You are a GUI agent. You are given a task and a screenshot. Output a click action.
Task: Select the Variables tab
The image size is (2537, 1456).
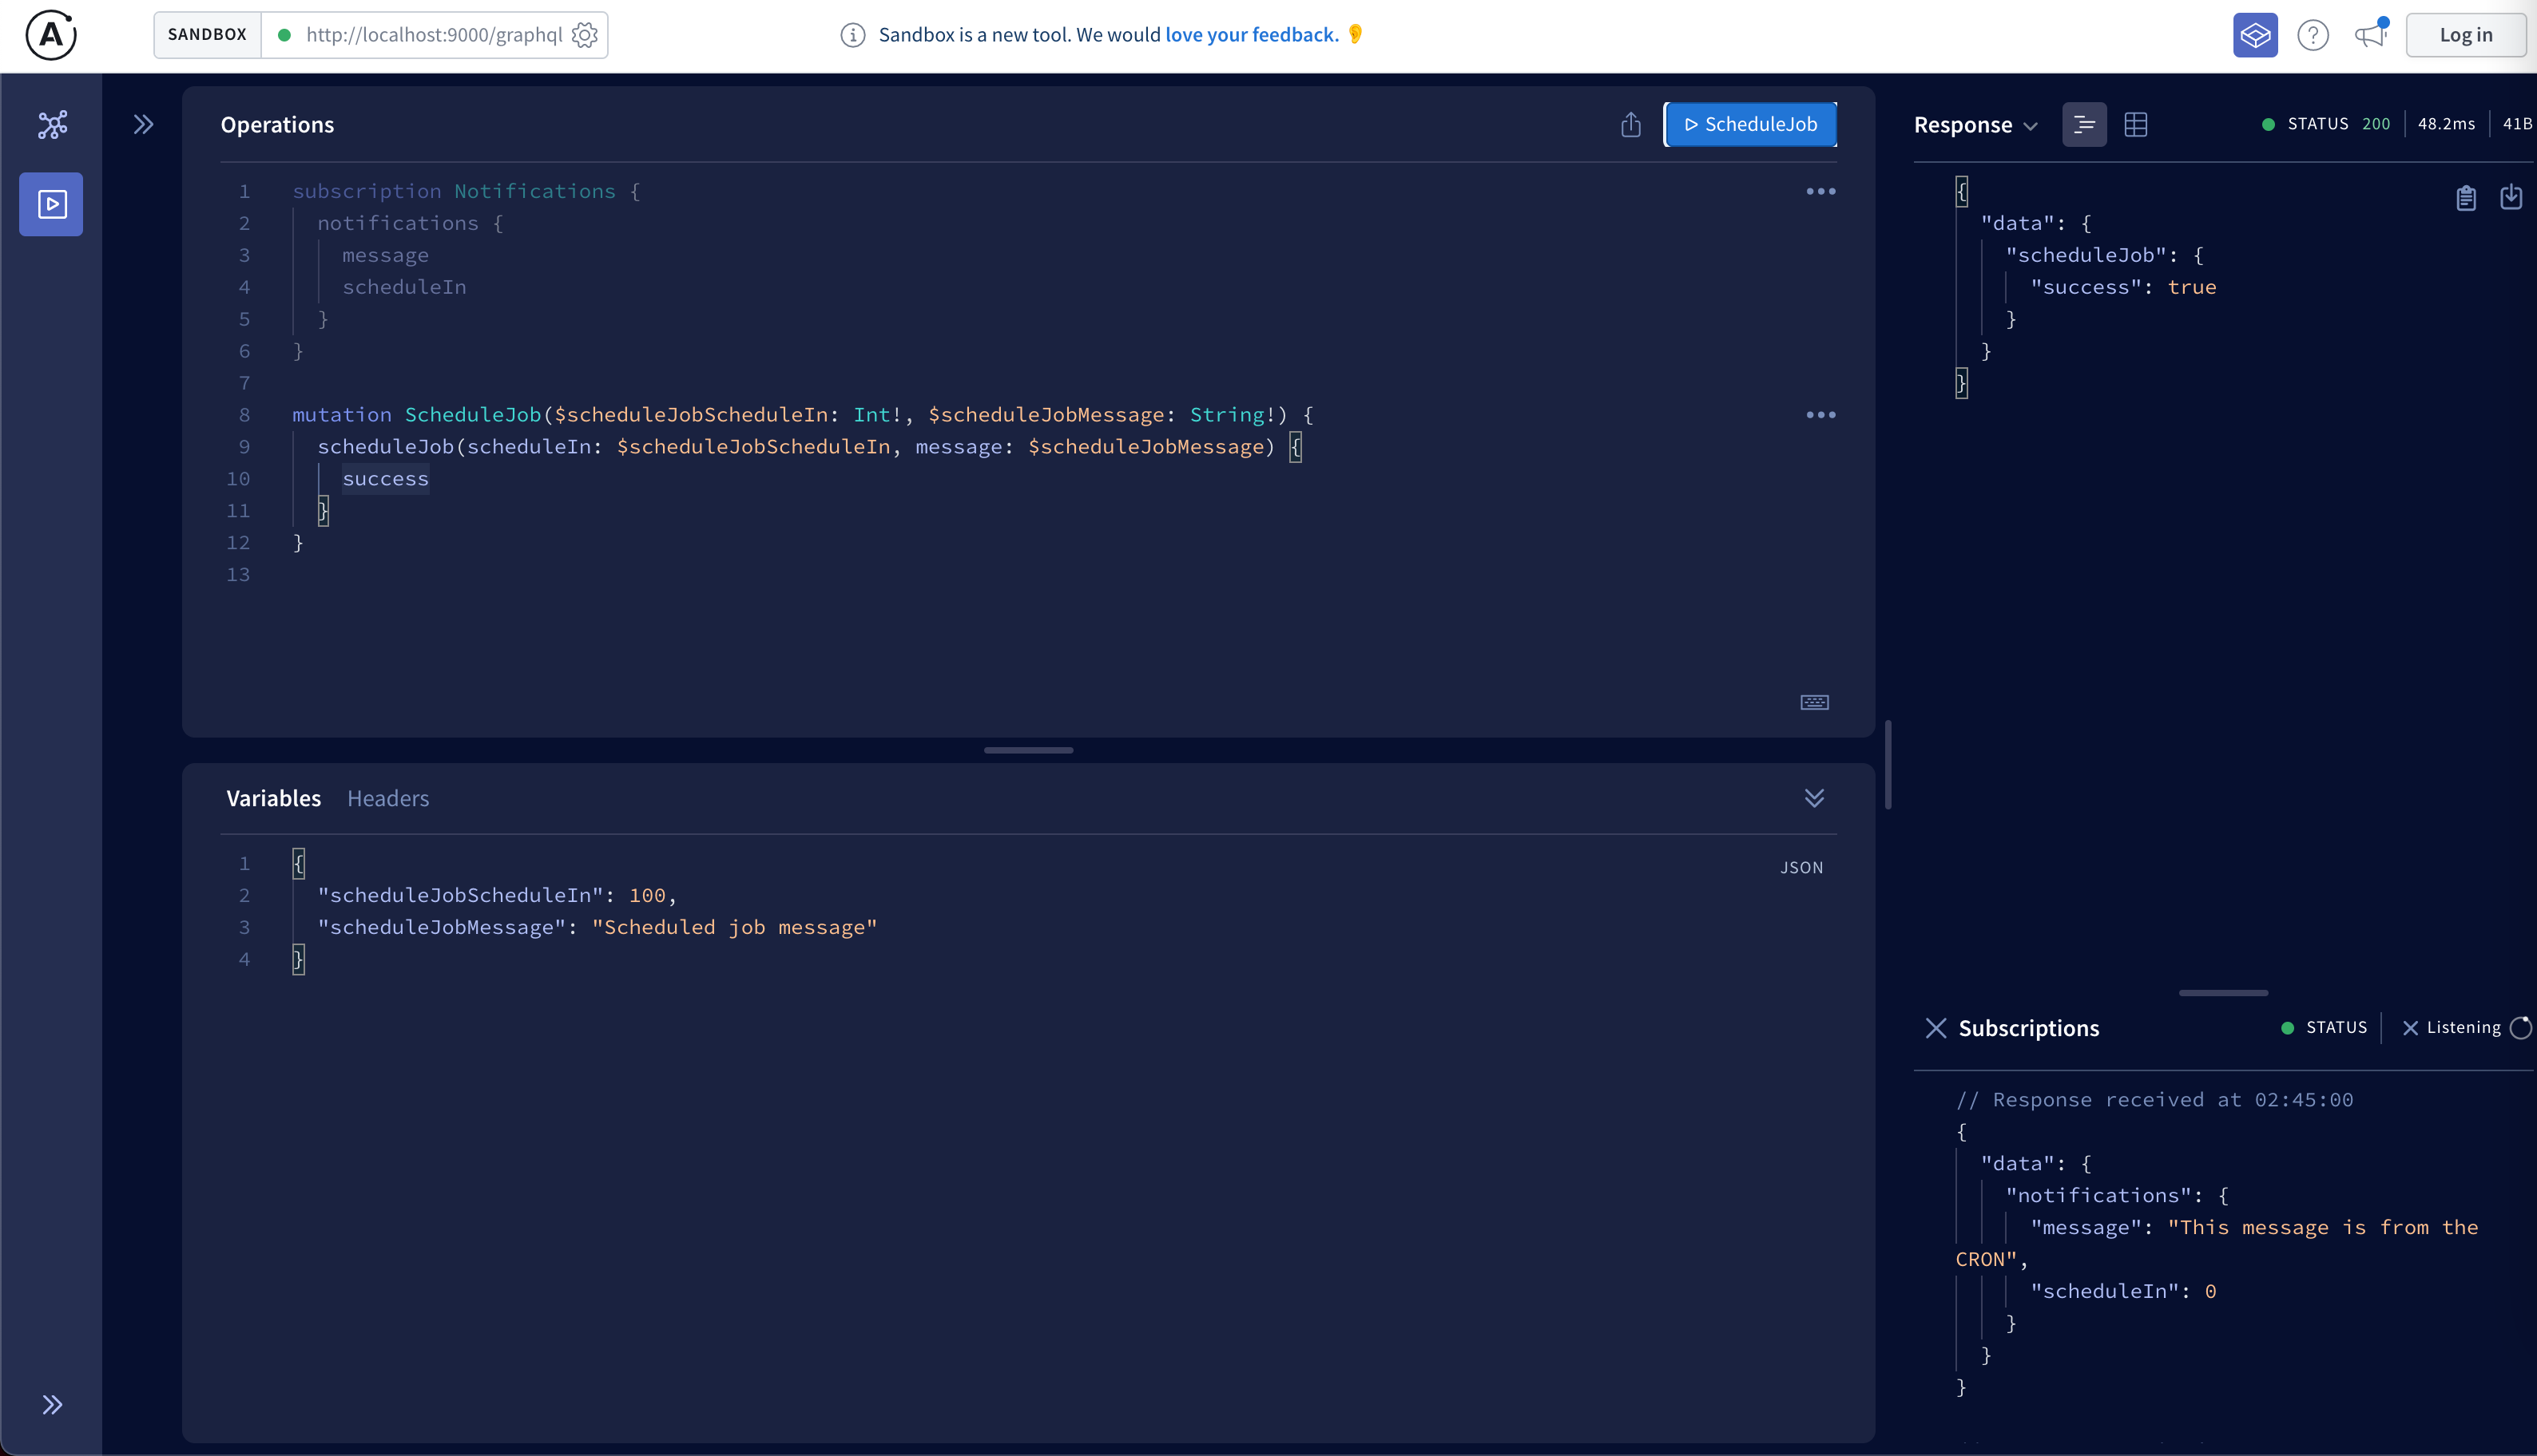(273, 798)
